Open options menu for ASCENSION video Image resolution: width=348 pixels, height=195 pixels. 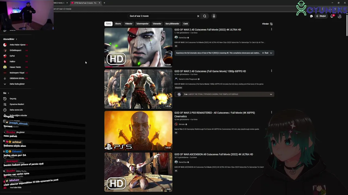(271, 154)
